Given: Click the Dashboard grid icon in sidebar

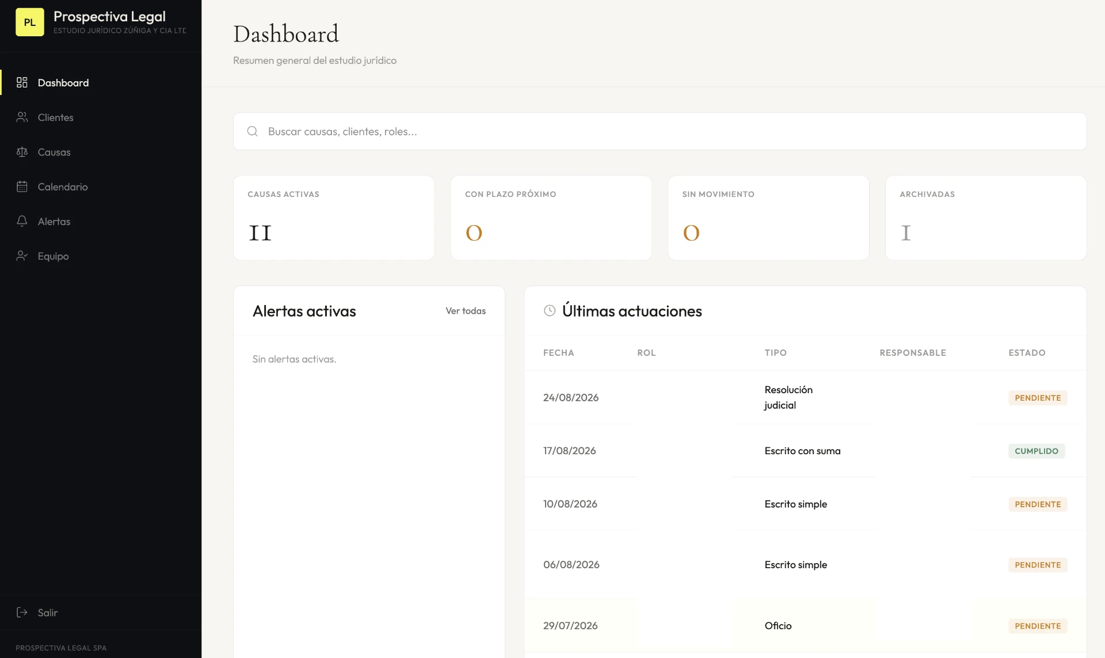Looking at the screenshot, I should click(x=22, y=82).
